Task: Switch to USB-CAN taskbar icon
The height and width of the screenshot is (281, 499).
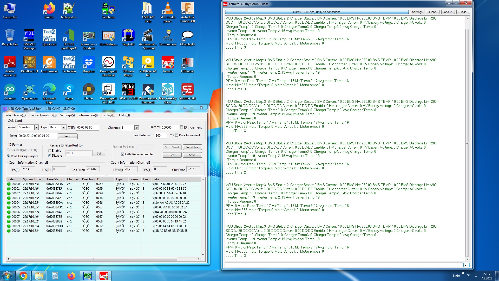Action: (88, 276)
